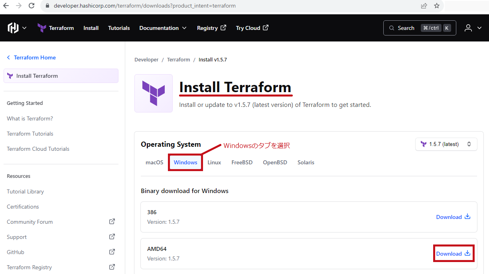Viewport: 489px width, 274px height.
Task: Click the Search input box
Action: pyautogui.click(x=420, y=28)
